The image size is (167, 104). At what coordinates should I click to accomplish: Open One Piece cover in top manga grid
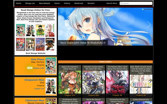(x=21, y=30)
